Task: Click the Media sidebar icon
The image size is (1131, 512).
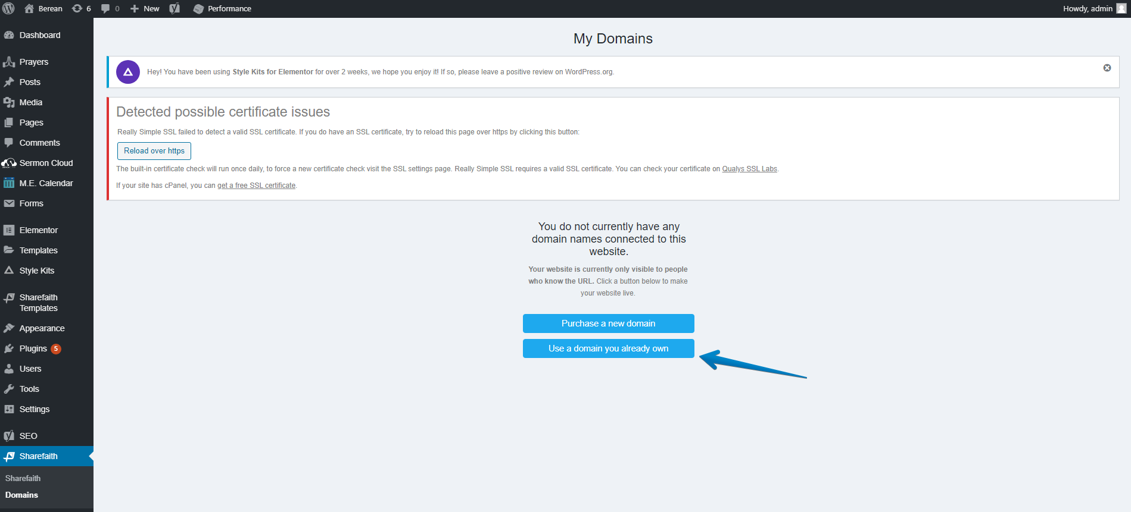Action: pyautogui.click(x=9, y=102)
